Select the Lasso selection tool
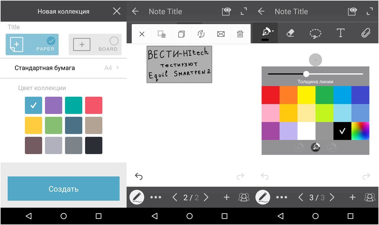Viewport: 379px width, 225px height. 315,33
